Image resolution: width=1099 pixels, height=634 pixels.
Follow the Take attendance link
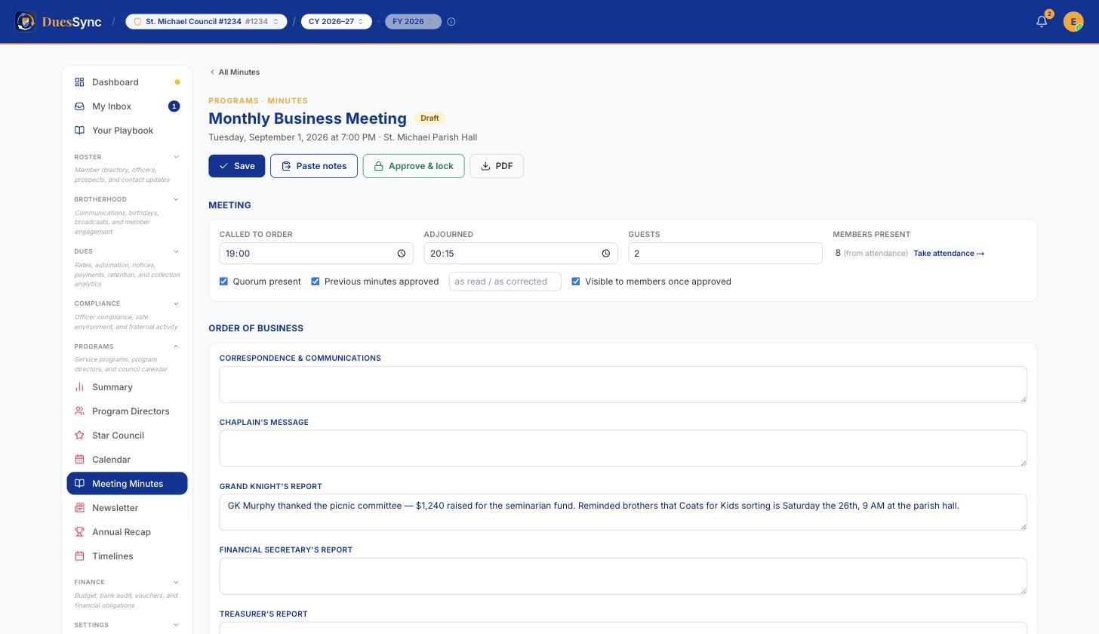pos(949,254)
